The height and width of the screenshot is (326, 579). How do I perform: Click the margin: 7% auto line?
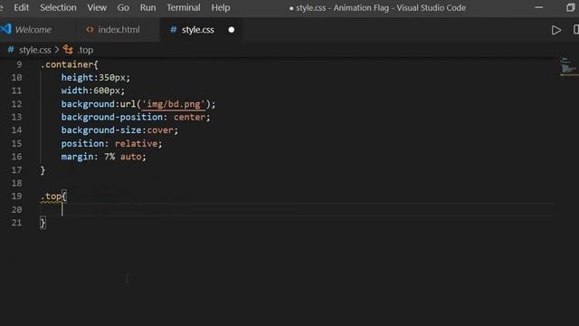pos(104,157)
